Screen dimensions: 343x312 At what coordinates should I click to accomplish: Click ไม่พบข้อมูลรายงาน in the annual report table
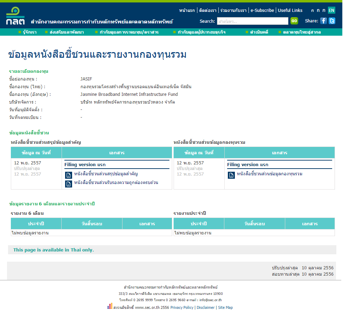click(x=193, y=233)
